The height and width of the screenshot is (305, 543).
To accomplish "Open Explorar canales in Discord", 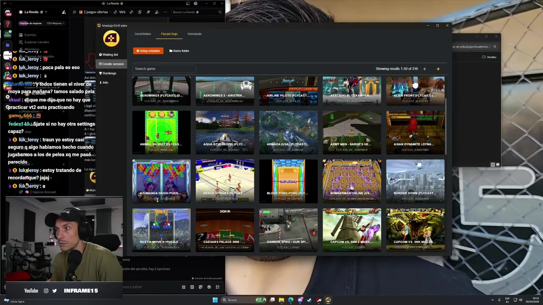I will [x=36, y=42].
